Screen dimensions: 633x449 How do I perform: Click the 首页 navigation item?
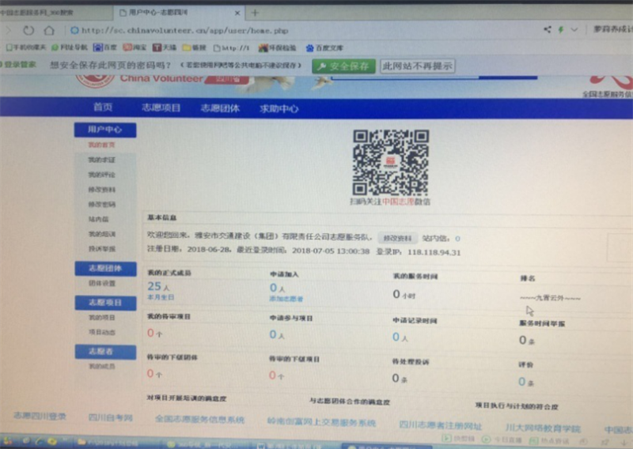coord(103,108)
